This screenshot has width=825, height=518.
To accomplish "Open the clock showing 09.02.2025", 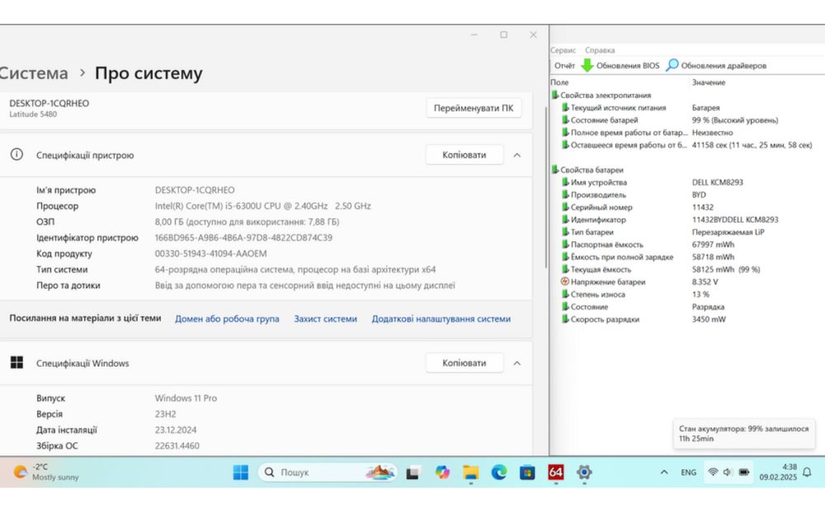I will click(x=778, y=472).
